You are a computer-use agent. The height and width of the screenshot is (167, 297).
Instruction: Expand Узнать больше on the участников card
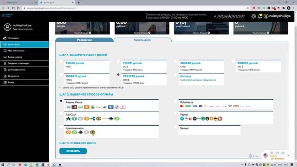coord(201,33)
